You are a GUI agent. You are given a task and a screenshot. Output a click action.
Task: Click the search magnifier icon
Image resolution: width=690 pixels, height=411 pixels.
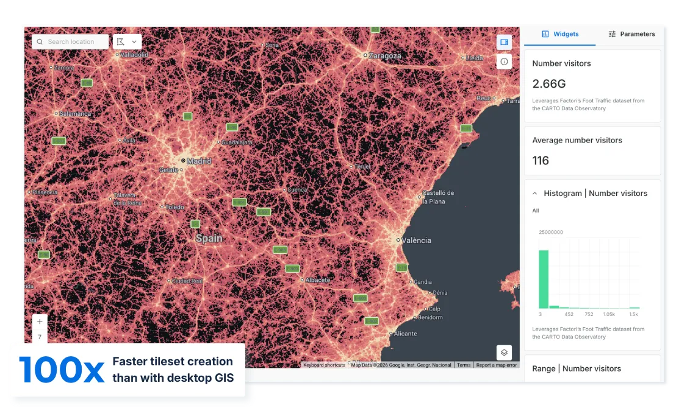pos(40,42)
